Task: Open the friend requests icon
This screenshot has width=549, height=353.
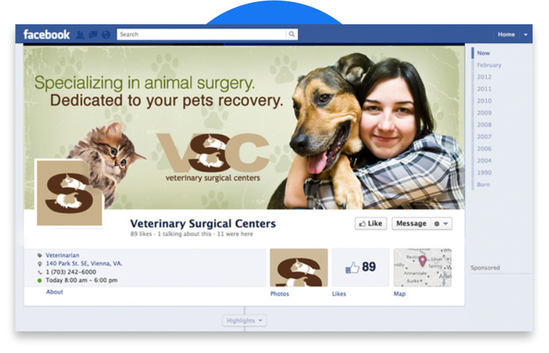Action: coord(80,35)
